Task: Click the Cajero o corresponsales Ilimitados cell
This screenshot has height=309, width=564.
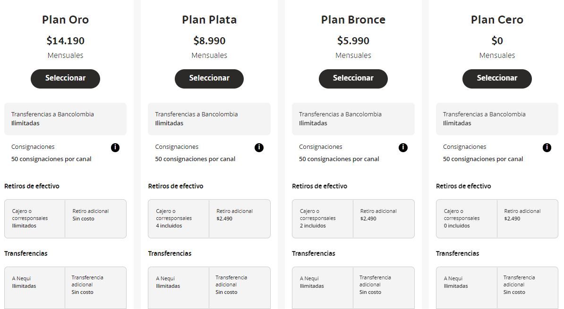Action: (35, 219)
